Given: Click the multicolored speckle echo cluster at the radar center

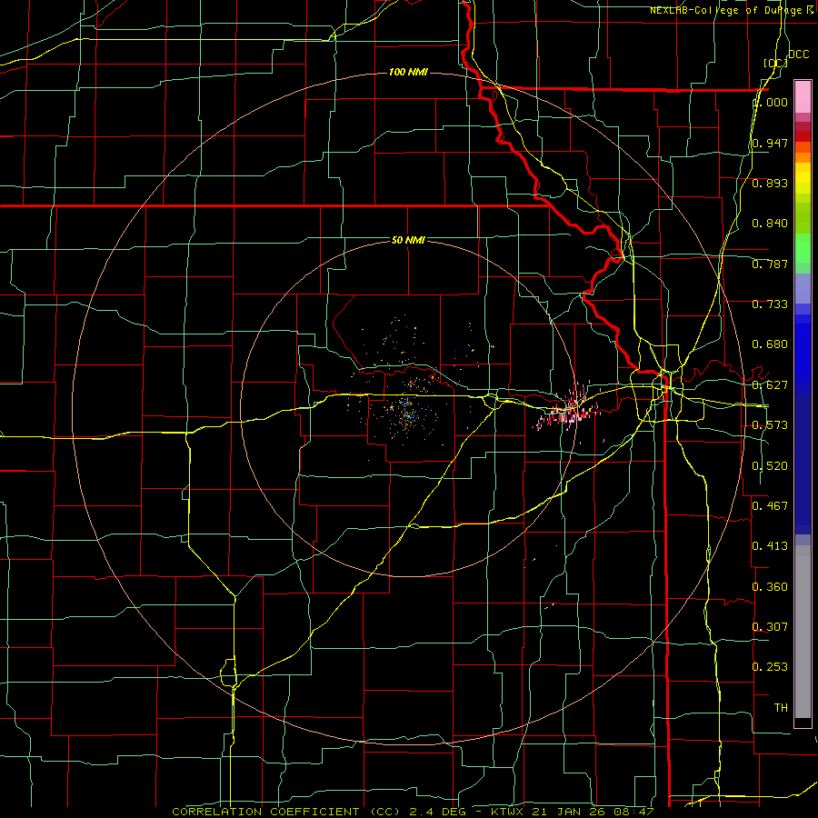Looking at the screenshot, I should coord(407,412).
